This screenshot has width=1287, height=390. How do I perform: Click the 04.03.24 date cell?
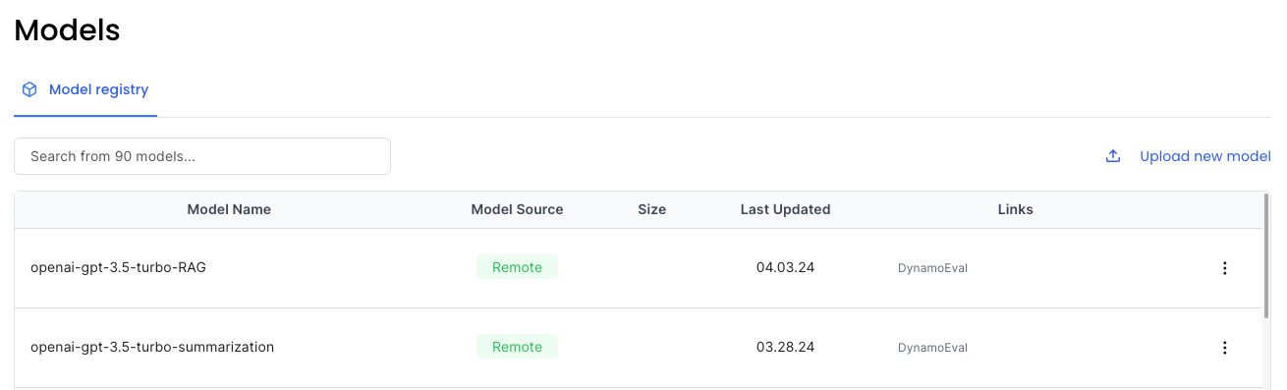785,267
